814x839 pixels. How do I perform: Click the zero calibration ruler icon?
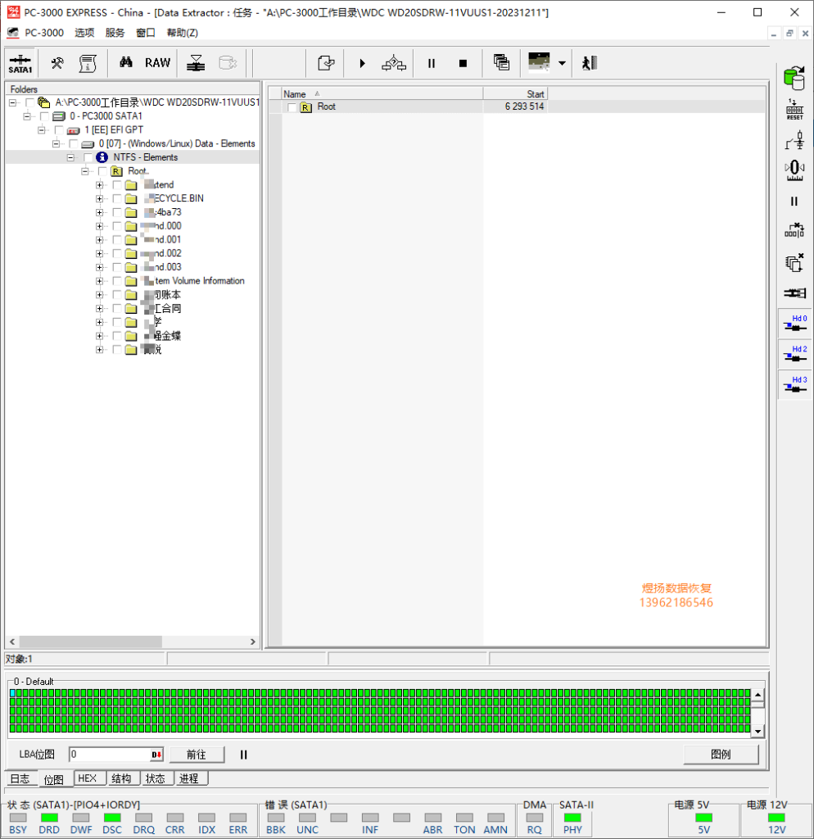pyautogui.click(x=794, y=170)
